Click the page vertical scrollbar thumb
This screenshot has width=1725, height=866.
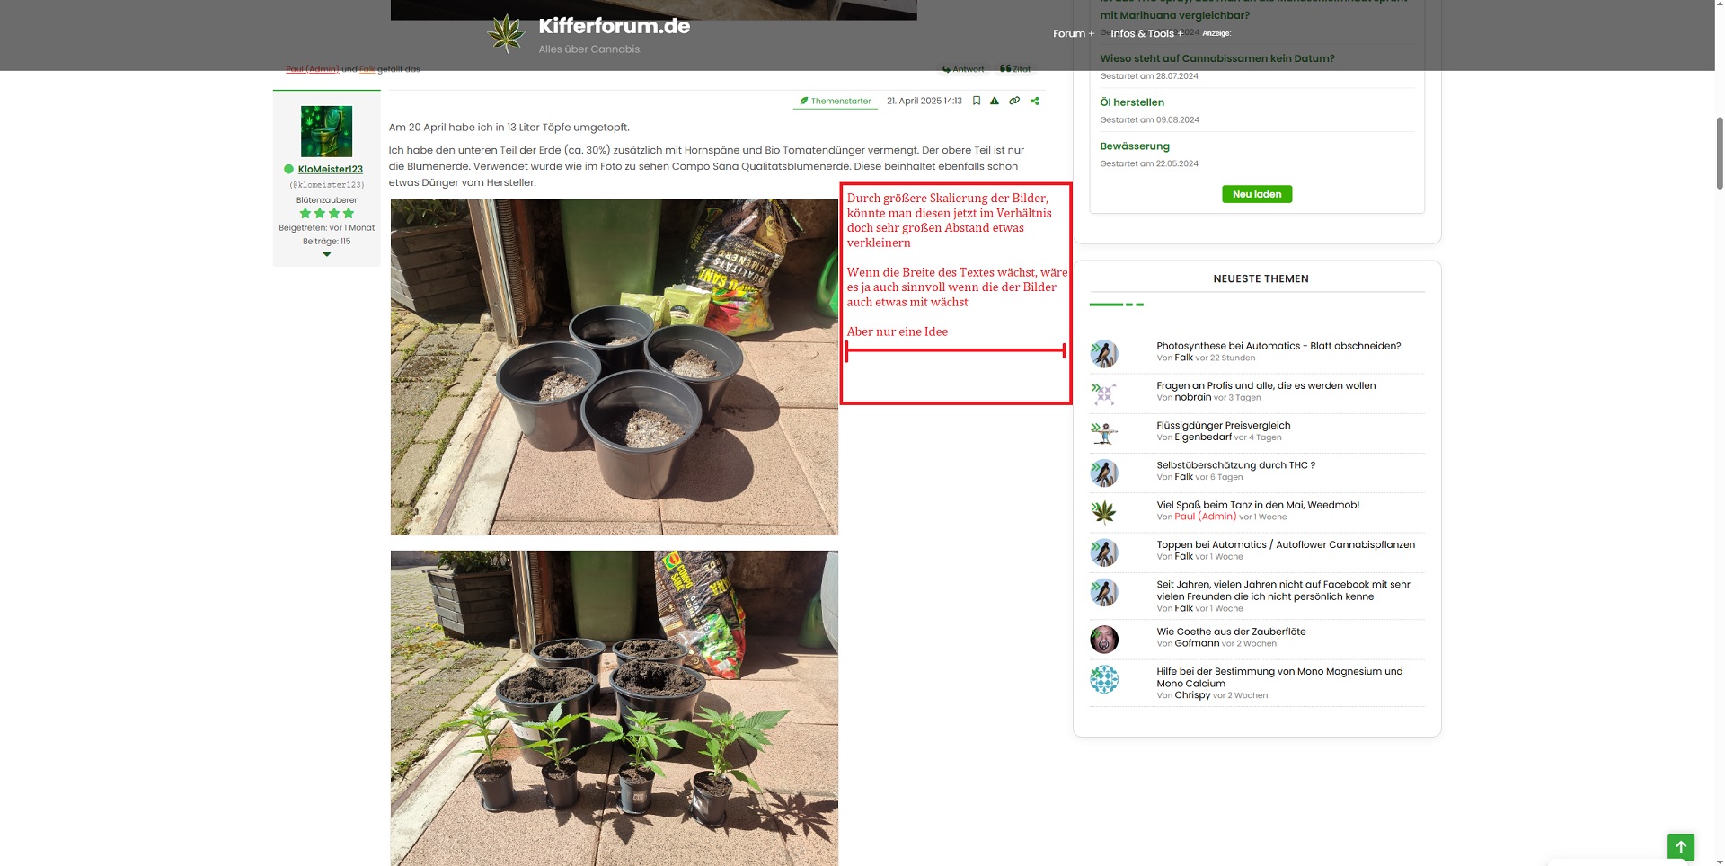click(x=1719, y=153)
